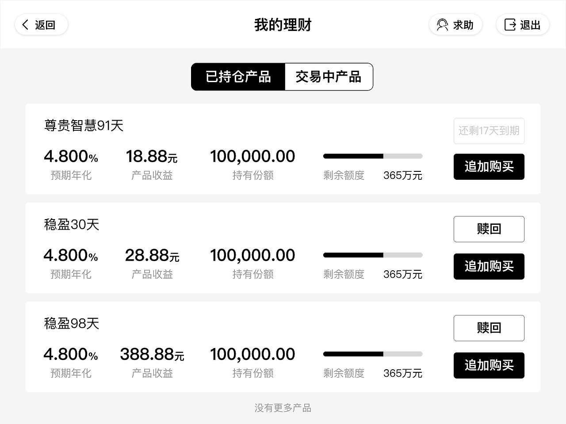
Task: Tap 追加购买 for 尊贵智慧91天
Action: point(489,167)
